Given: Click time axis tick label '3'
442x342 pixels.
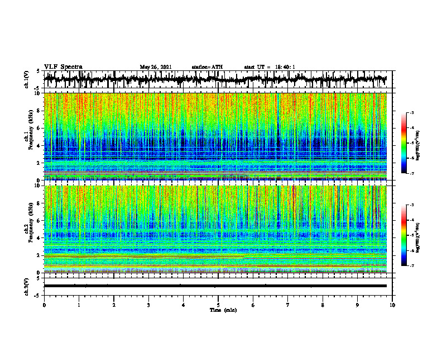Looking at the screenshot, I should pos(148,305).
